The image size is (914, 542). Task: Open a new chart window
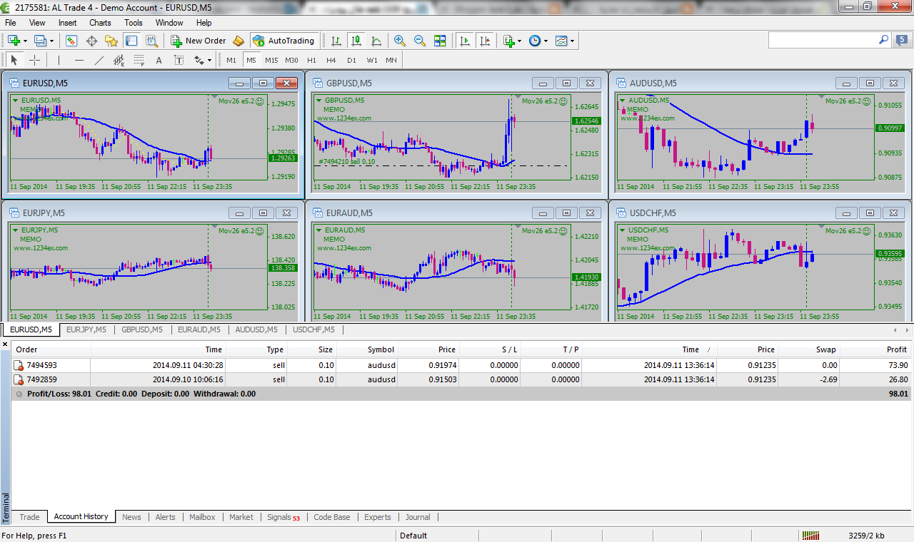coord(14,41)
